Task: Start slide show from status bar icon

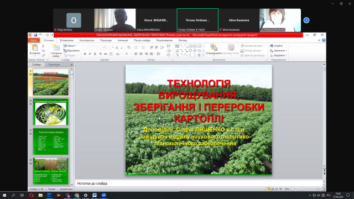Action: tap(280, 189)
